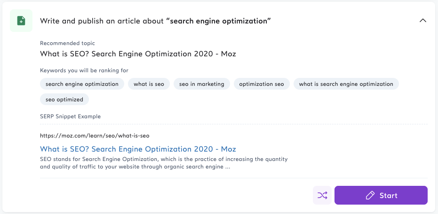The image size is (438, 214).
Task: Shuffle to get another recommended topic
Action: point(322,195)
